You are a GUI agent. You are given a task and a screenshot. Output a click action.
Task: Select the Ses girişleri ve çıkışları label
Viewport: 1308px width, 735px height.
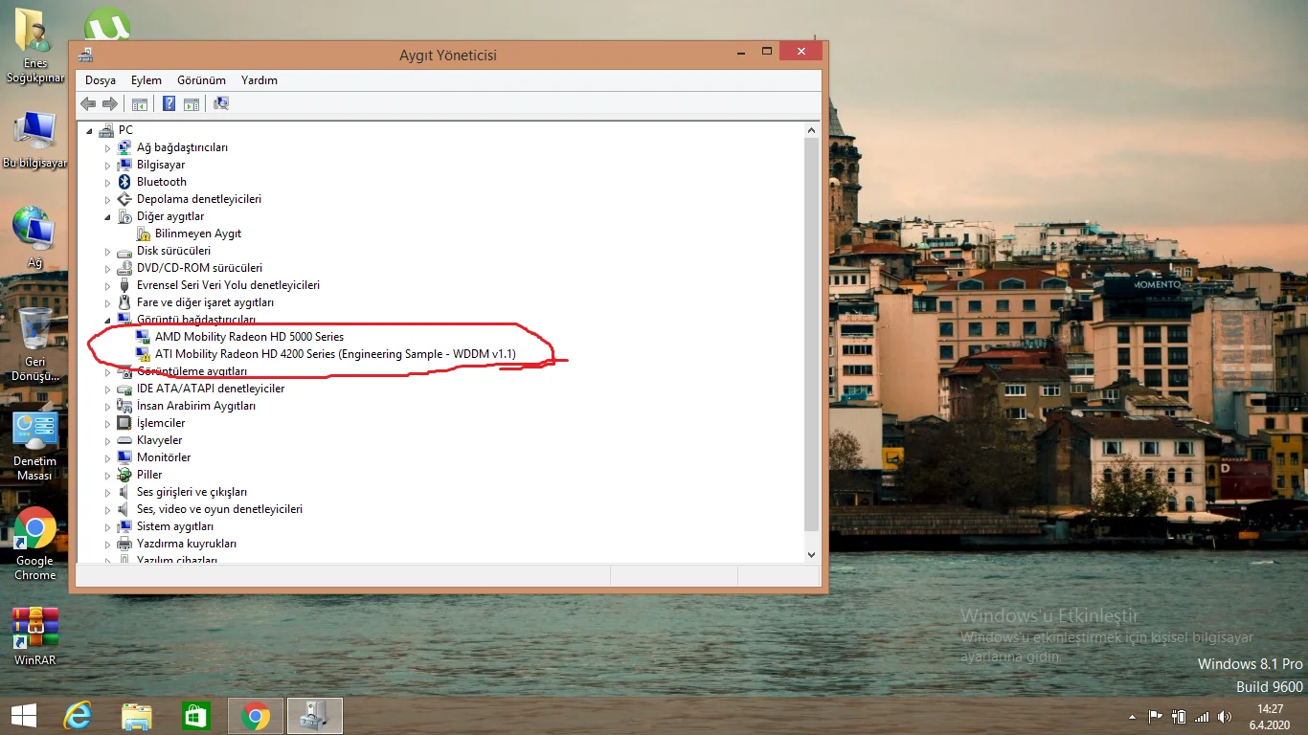pos(192,492)
